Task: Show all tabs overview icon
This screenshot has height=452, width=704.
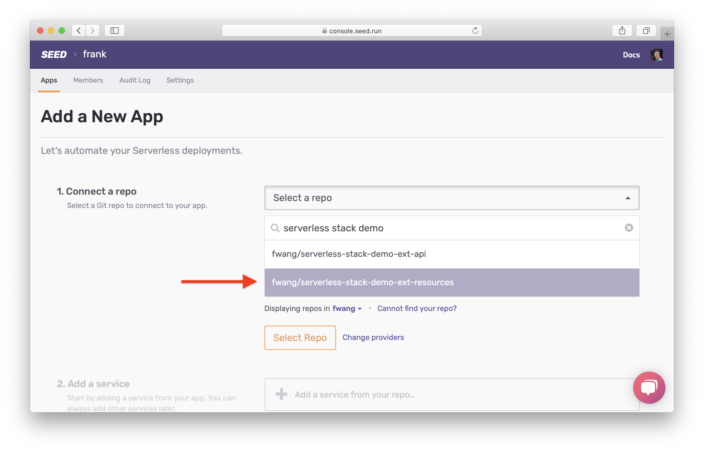Action: 646,31
